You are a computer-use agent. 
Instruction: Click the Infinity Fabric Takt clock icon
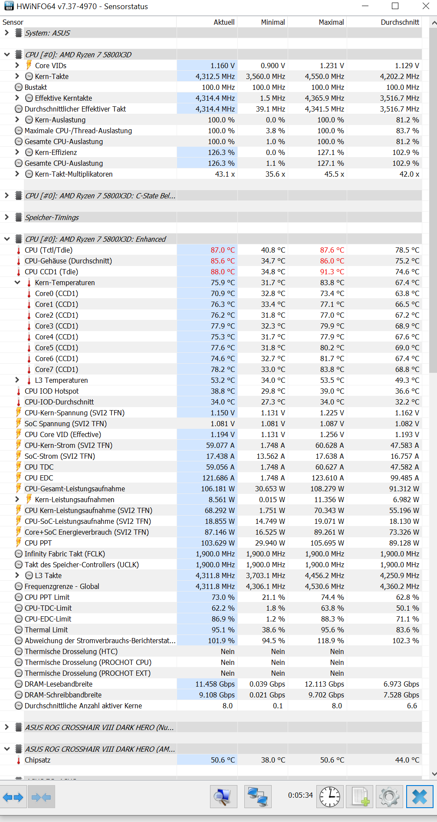click(19, 554)
